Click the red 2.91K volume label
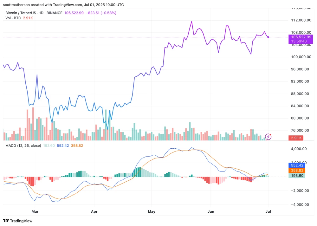The image size is (317, 226). click(x=296, y=138)
